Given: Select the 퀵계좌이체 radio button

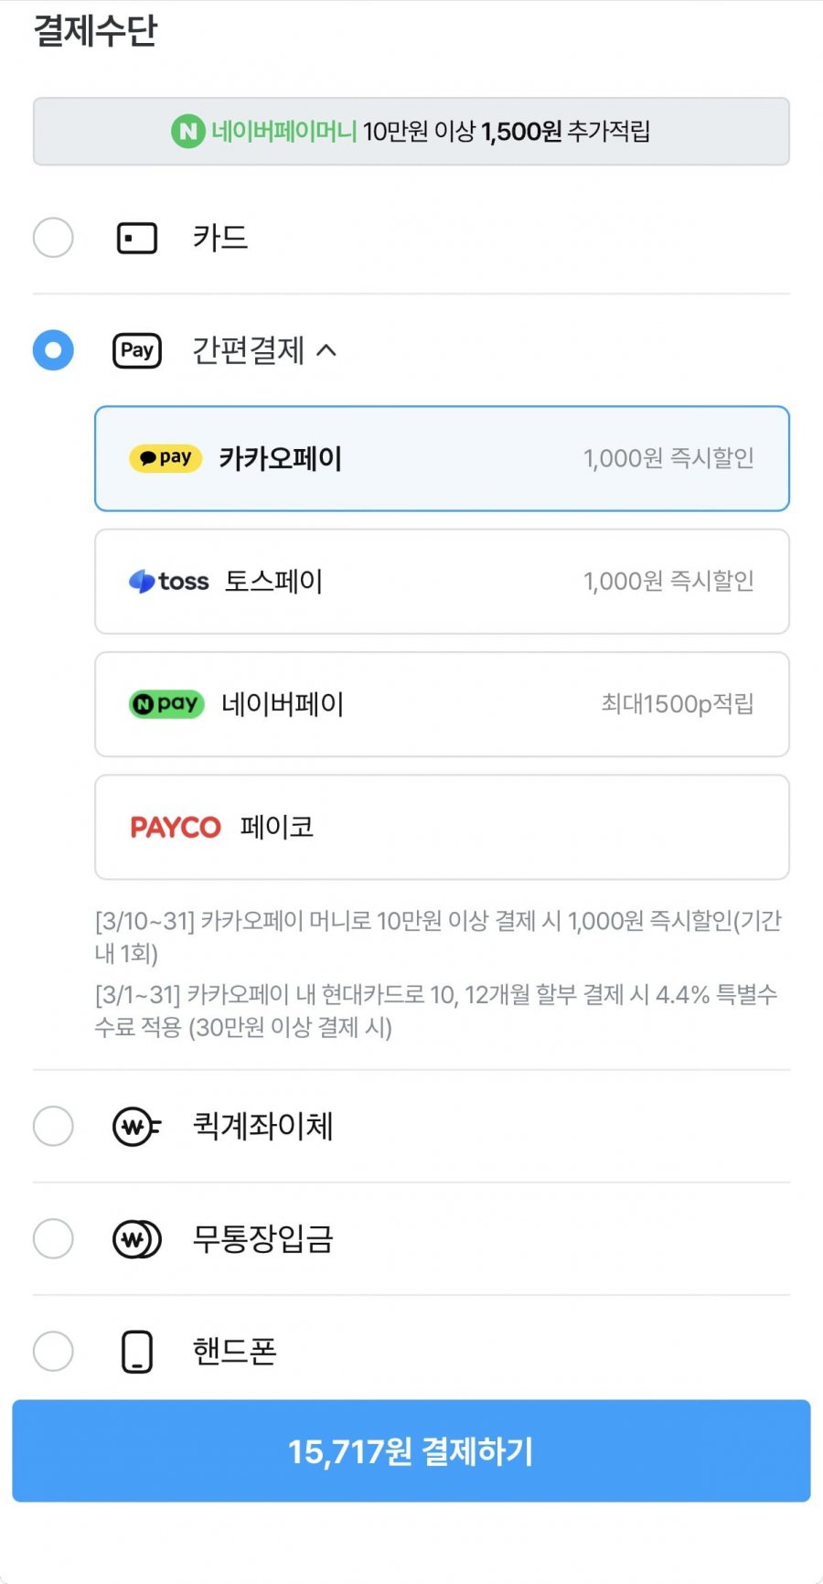Looking at the screenshot, I should coord(53,1127).
